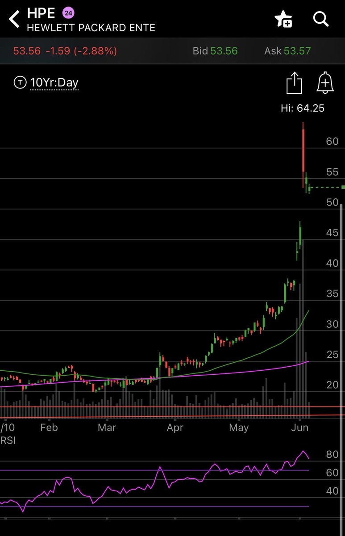Tap the Apr date axis label
Viewport: 345px width, 536px height.
[x=175, y=427]
